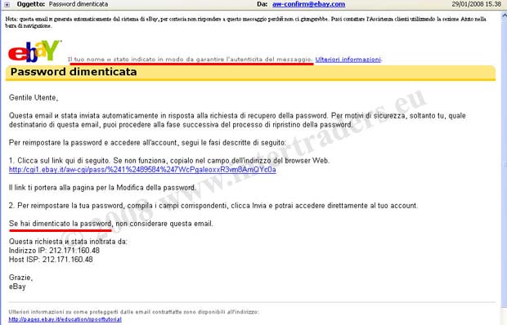Click the text Se hai dimenticato la password
Screen dimensions: 507x325
61,224
